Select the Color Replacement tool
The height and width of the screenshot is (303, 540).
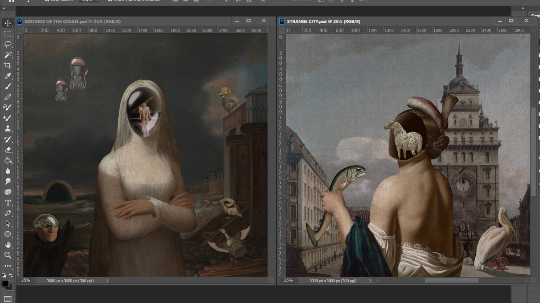tap(8, 107)
